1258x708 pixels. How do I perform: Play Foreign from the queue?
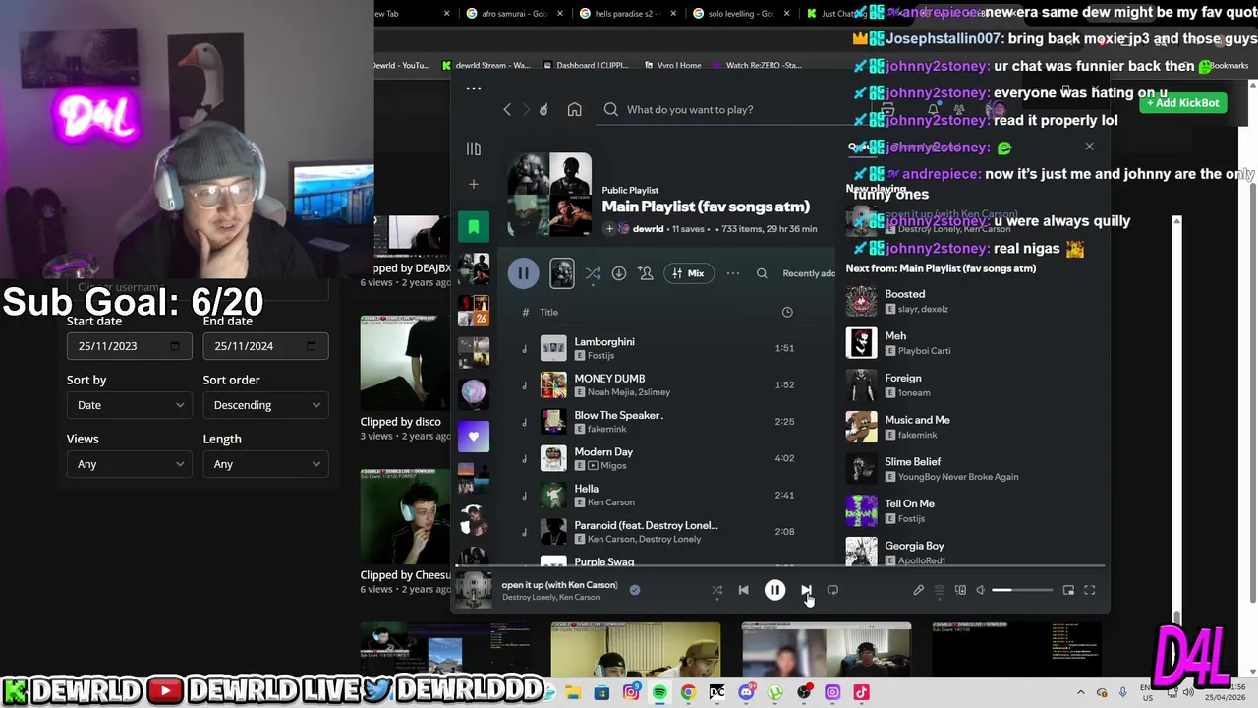(973, 384)
